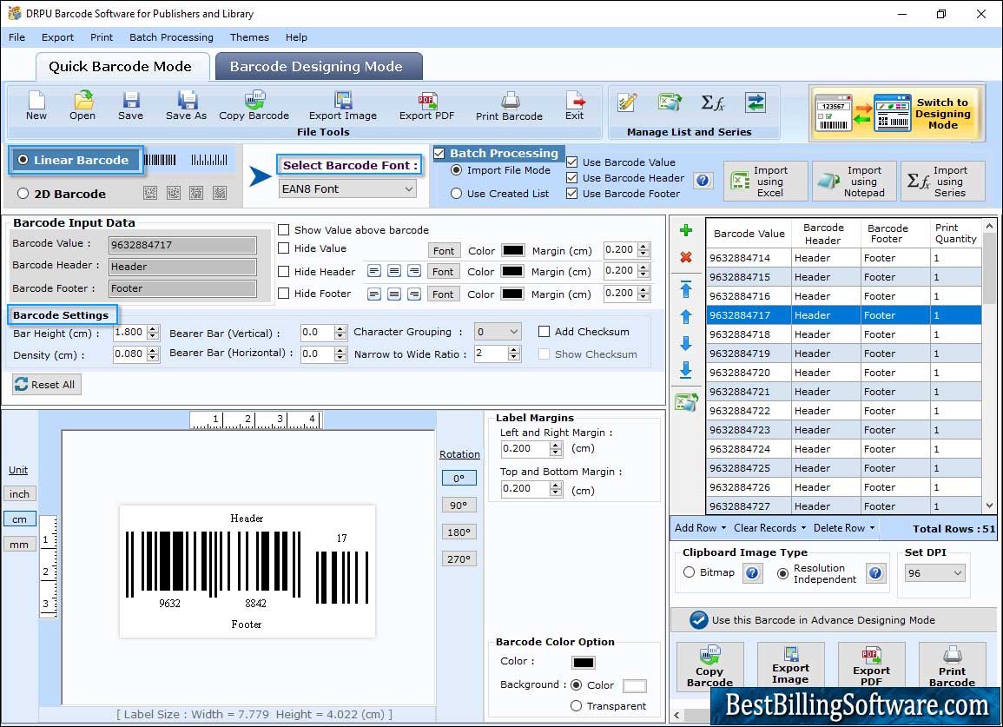Check the Hide Header checkbox

coord(283,271)
